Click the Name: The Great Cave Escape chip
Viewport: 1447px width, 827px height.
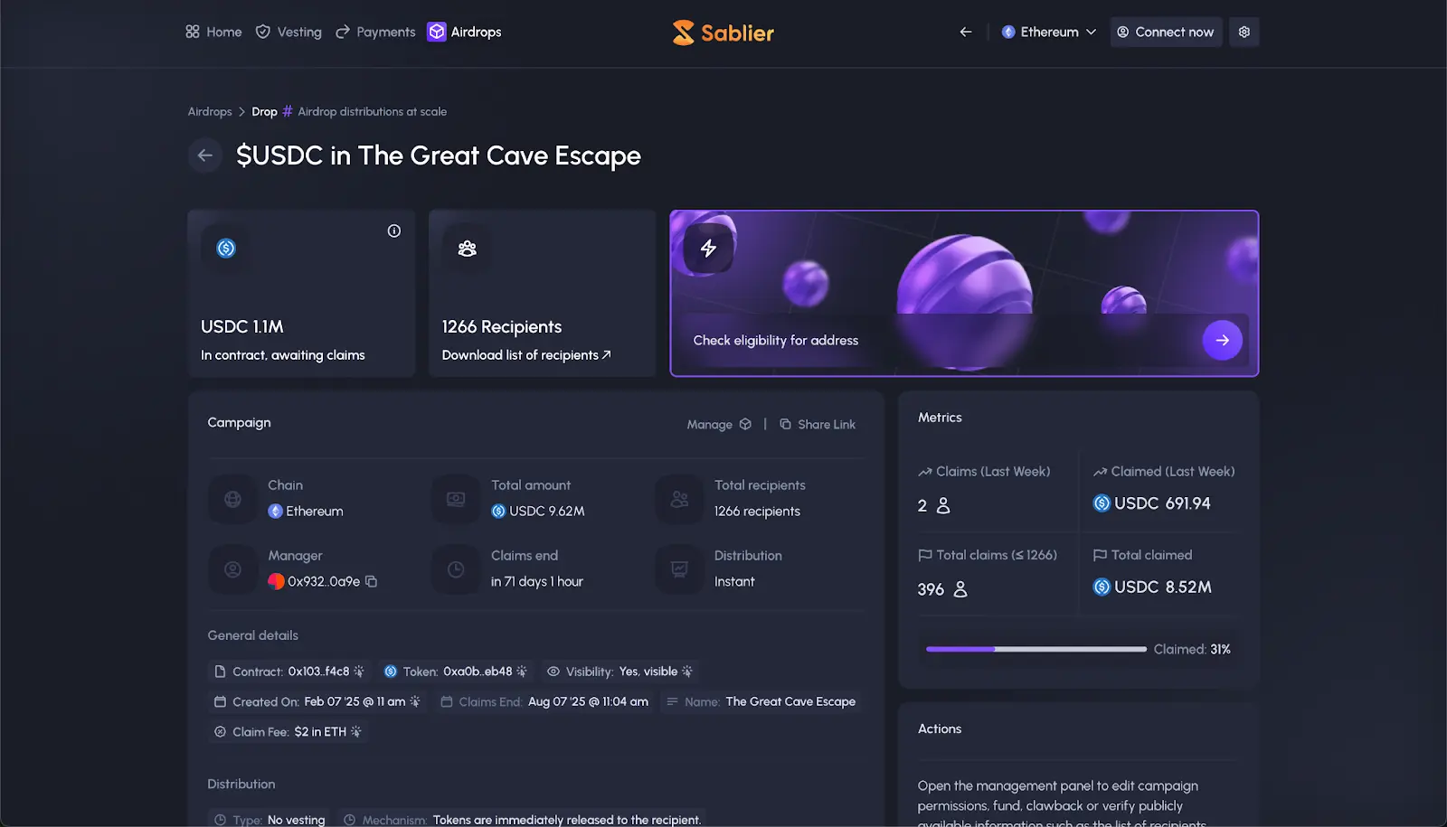(x=761, y=701)
